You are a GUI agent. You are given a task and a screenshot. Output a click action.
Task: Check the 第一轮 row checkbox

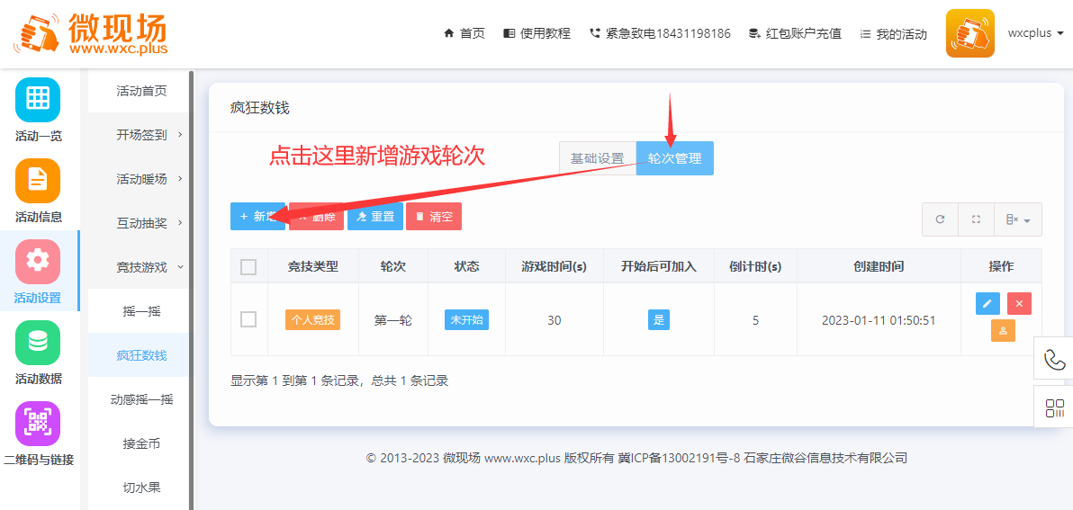pos(248,319)
